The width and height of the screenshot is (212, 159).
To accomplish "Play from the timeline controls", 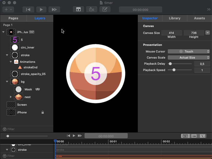I will [74, 136].
